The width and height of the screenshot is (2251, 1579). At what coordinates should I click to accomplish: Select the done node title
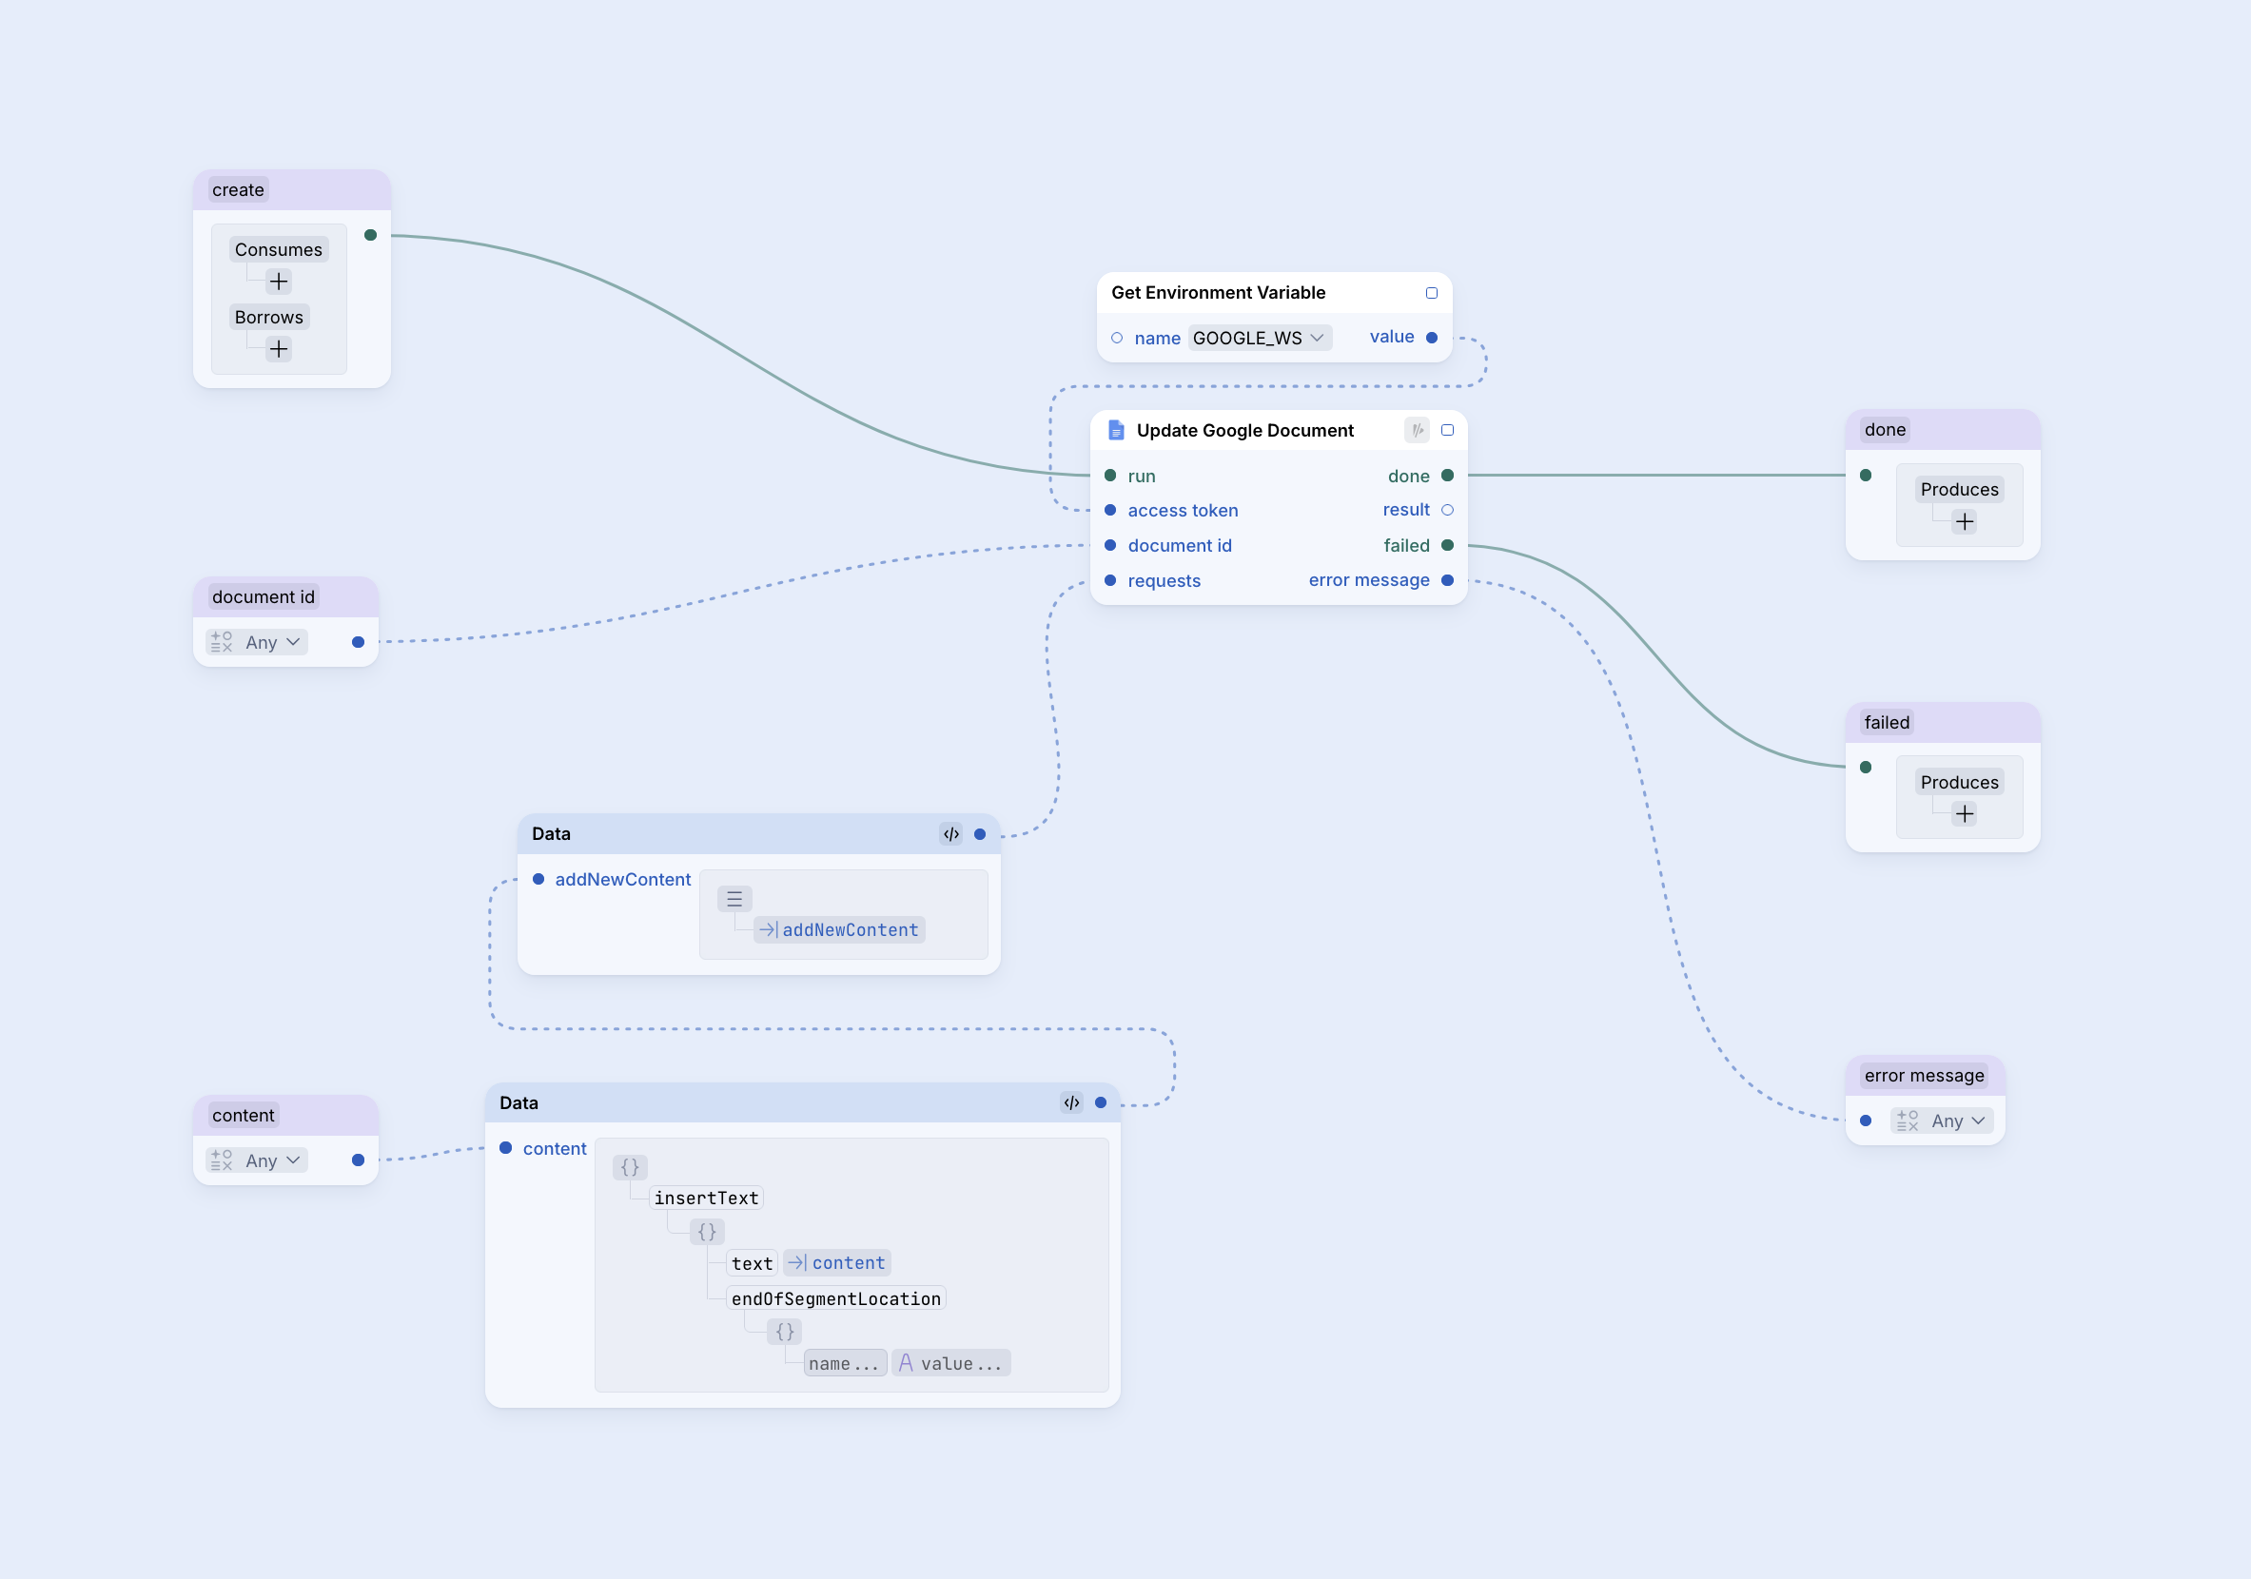click(x=1885, y=429)
